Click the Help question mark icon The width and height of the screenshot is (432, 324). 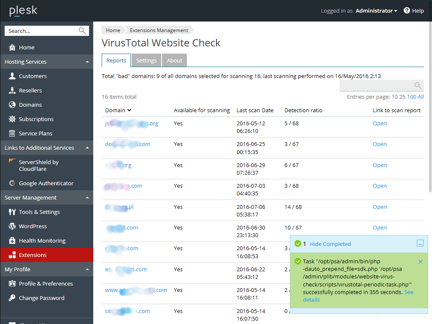pos(407,11)
